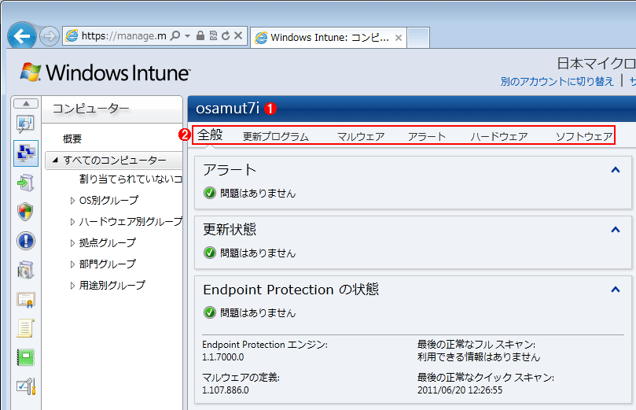636x410 pixels.
Task: Click the コンピューター panel heading
Action: [x=91, y=109]
